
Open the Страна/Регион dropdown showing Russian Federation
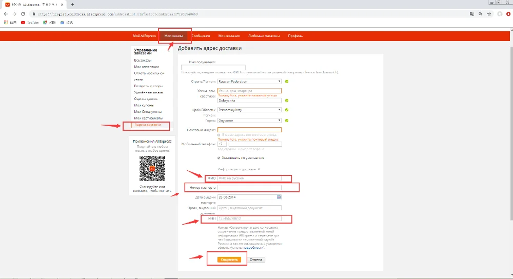[x=249, y=82]
